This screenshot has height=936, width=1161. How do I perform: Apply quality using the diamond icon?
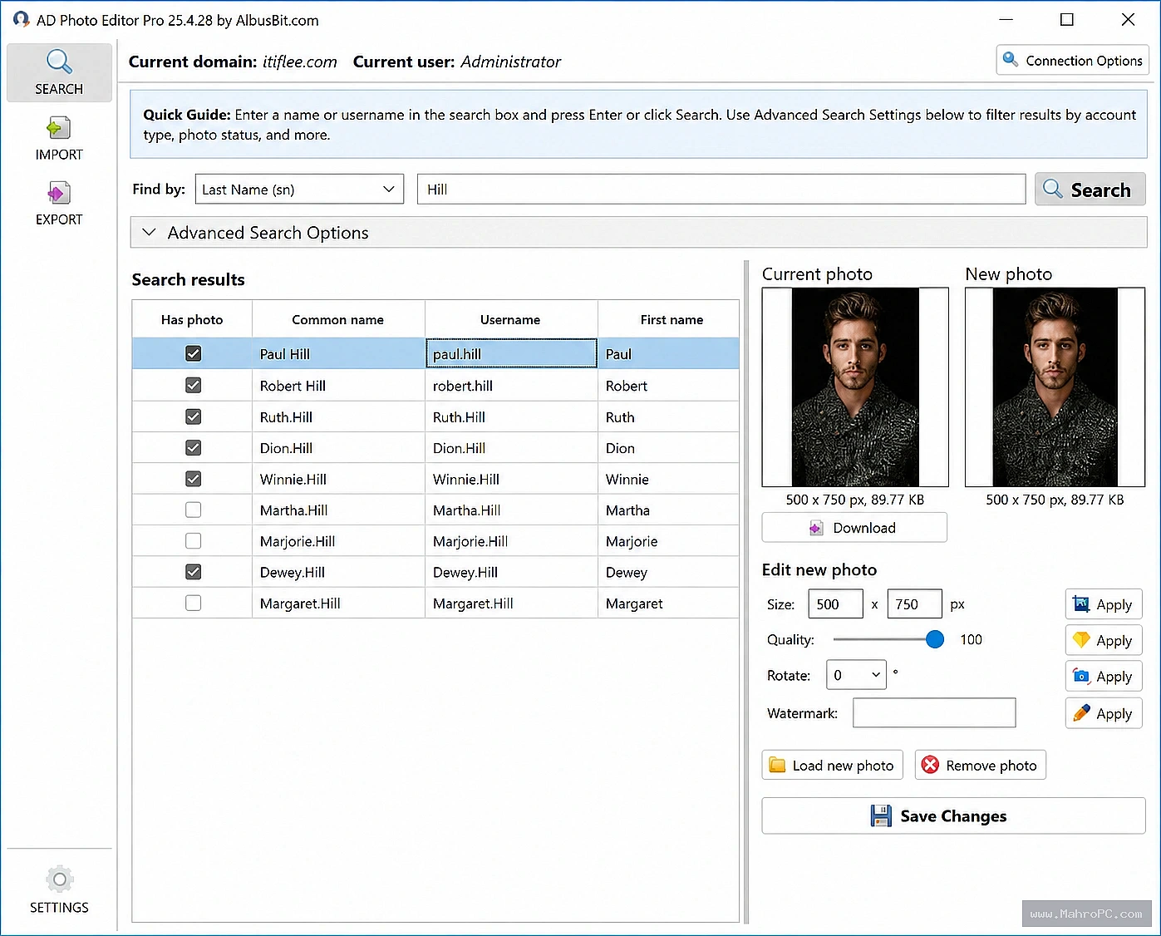(1081, 640)
